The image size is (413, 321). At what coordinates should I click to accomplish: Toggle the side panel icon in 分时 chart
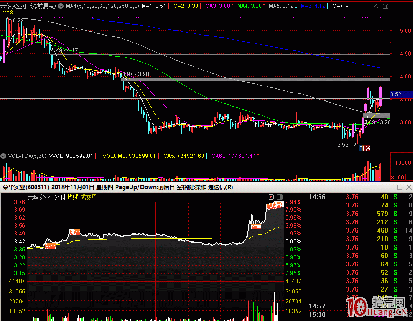point(280,197)
